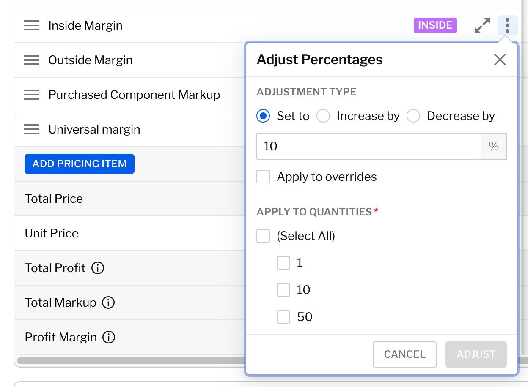The height and width of the screenshot is (387, 528).
Task: Click the Cancel button
Action: tap(404, 354)
